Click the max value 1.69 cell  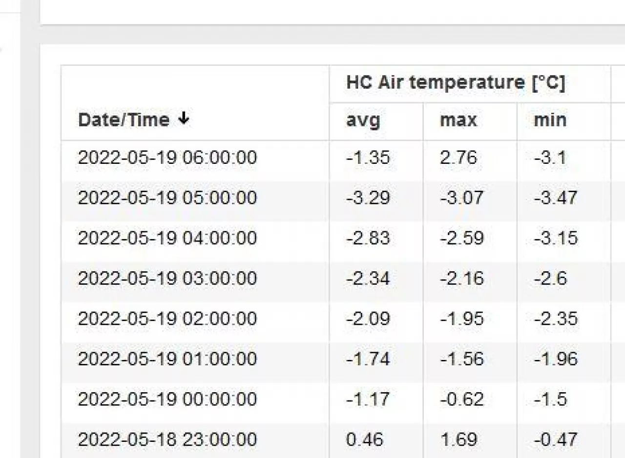click(x=458, y=439)
